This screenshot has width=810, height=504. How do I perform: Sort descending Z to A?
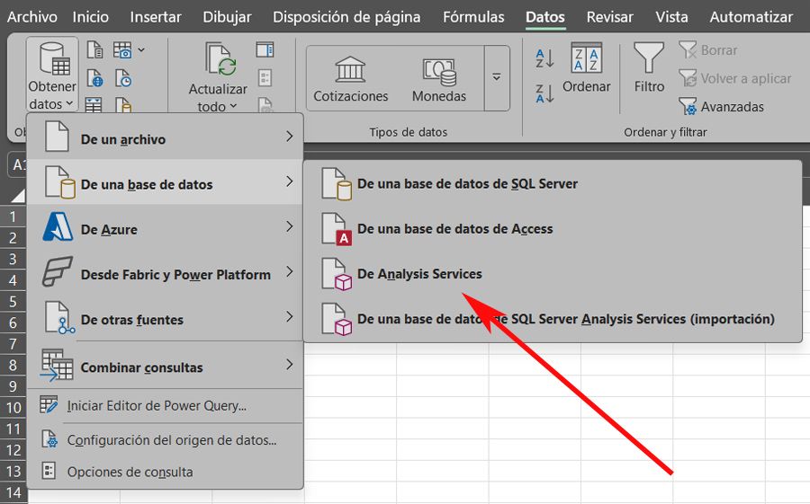tap(544, 93)
